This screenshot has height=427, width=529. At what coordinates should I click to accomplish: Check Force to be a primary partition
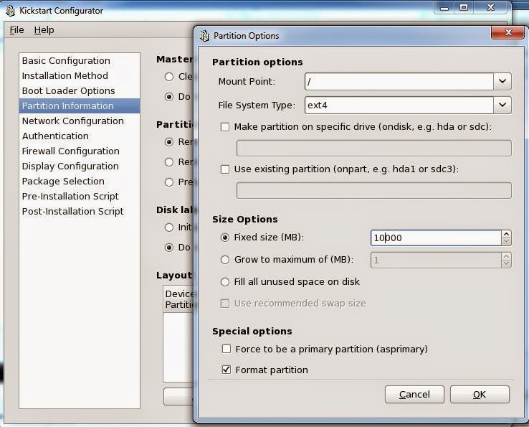227,349
